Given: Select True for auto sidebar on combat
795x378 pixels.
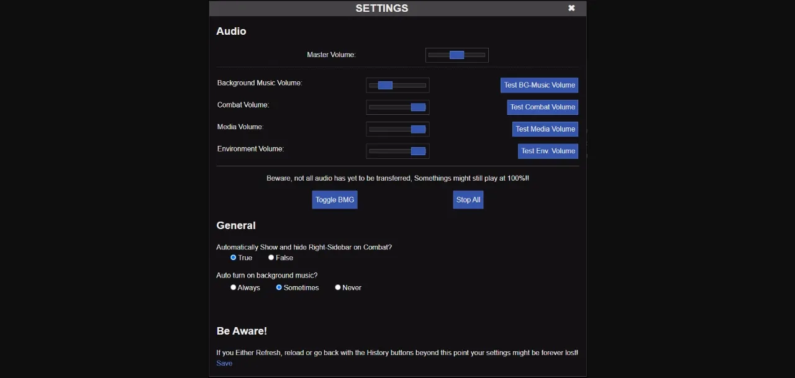Looking at the screenshot, I should (x=234, y=258).
